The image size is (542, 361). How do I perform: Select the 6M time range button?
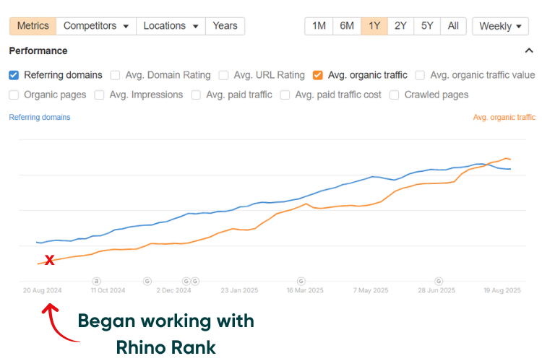point(347,26)
